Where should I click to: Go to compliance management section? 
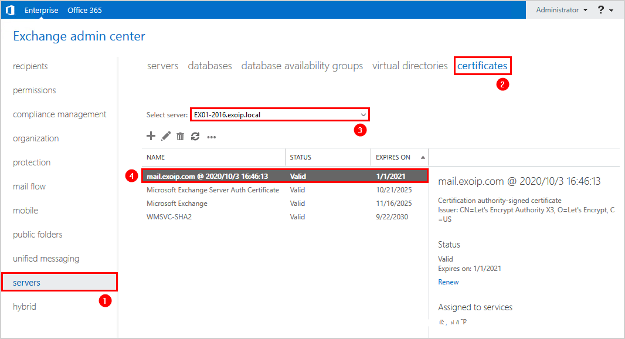[59, 114]
